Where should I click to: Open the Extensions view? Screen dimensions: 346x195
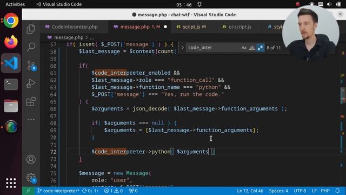31,101
